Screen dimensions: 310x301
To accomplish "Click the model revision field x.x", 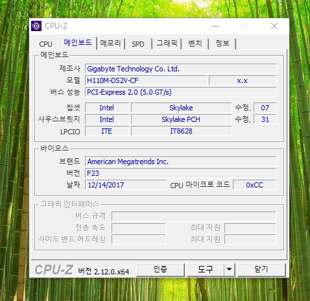I will (x=243, y=80).
